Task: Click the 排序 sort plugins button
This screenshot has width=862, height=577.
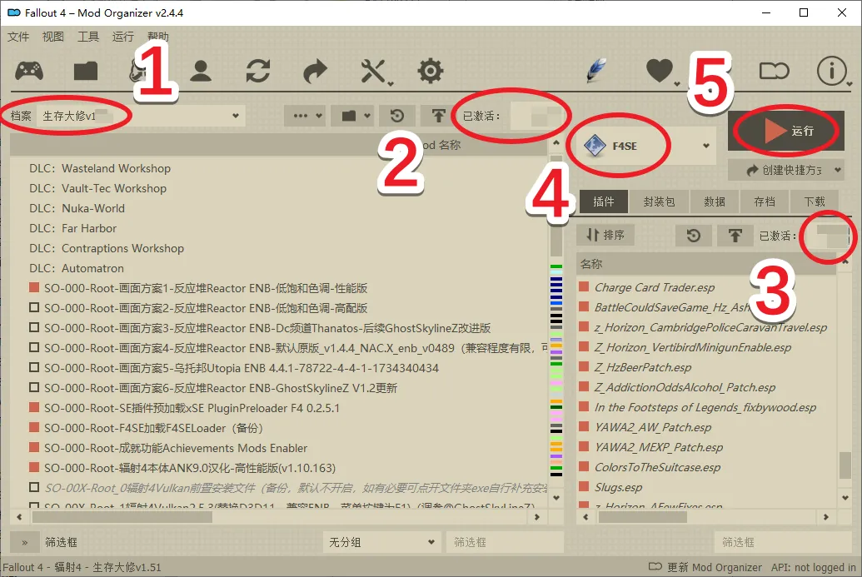Action: pos(605,235)
